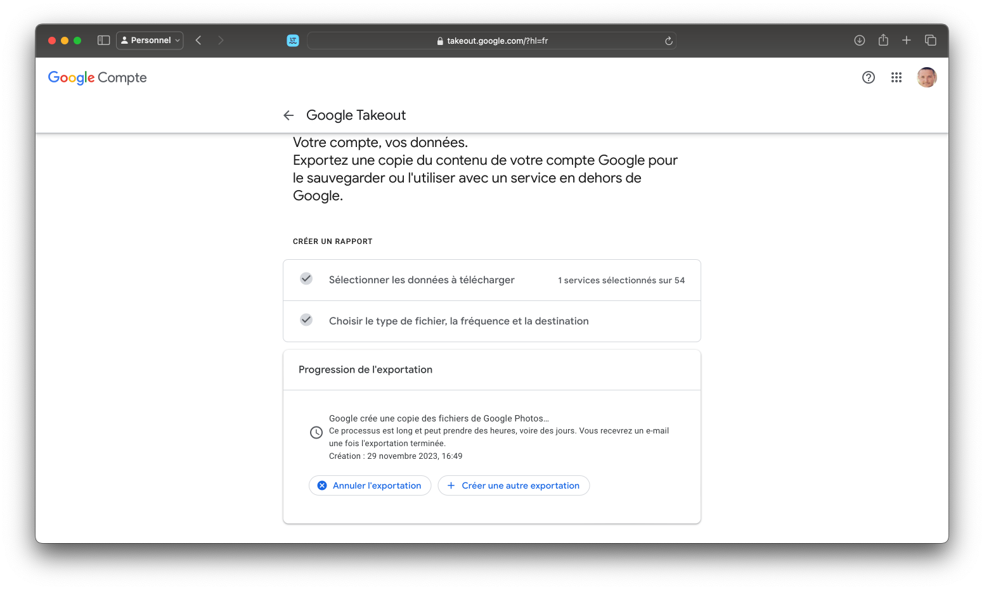The width and height of the screenshot is (984, 590).
Task: Click the takeout.google.com address bar
Action: [x=491, y=41]
